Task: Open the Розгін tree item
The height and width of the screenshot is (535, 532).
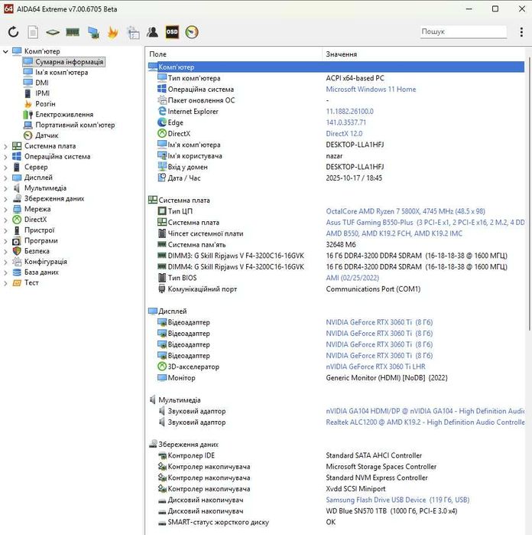Action: (45, 104)
